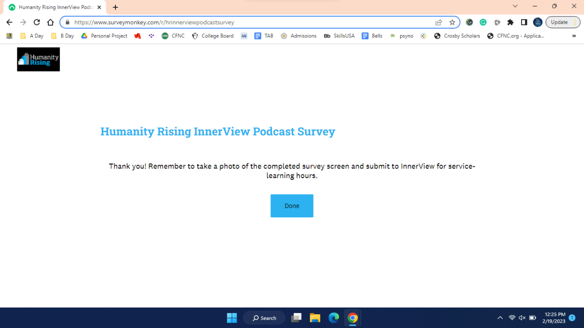Viewport: 584px width, 328px height.
Task: Open the SkillsUSA bookmark
Action: (339, 36)
